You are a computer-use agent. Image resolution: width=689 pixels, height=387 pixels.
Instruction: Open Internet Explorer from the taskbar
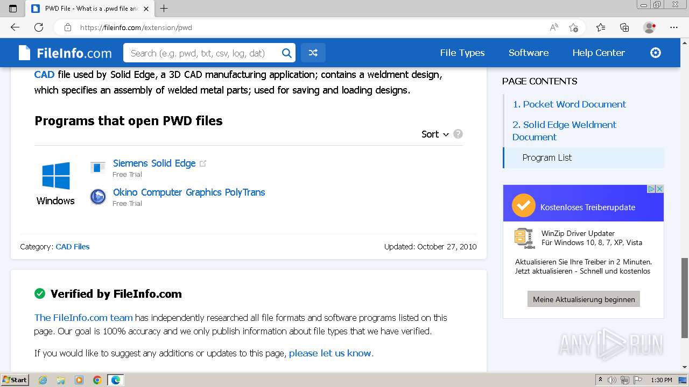pyautogui.click(x=43, y=380)
